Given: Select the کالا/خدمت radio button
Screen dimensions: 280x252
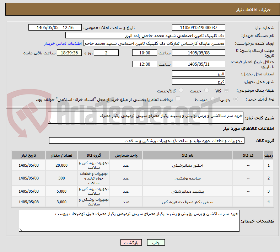Looking at the screenshot, I should point(181,90).
